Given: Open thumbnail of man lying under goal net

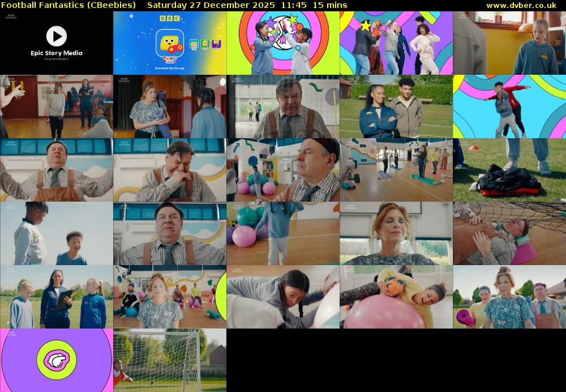Looking at the screenshot, I should 509,233.
